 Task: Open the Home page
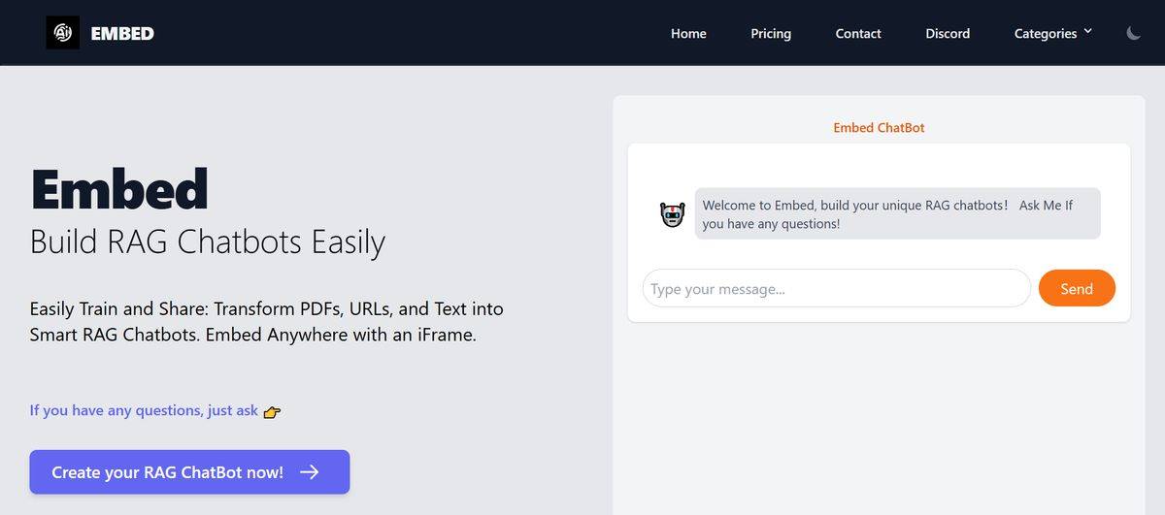click(688, 34)
